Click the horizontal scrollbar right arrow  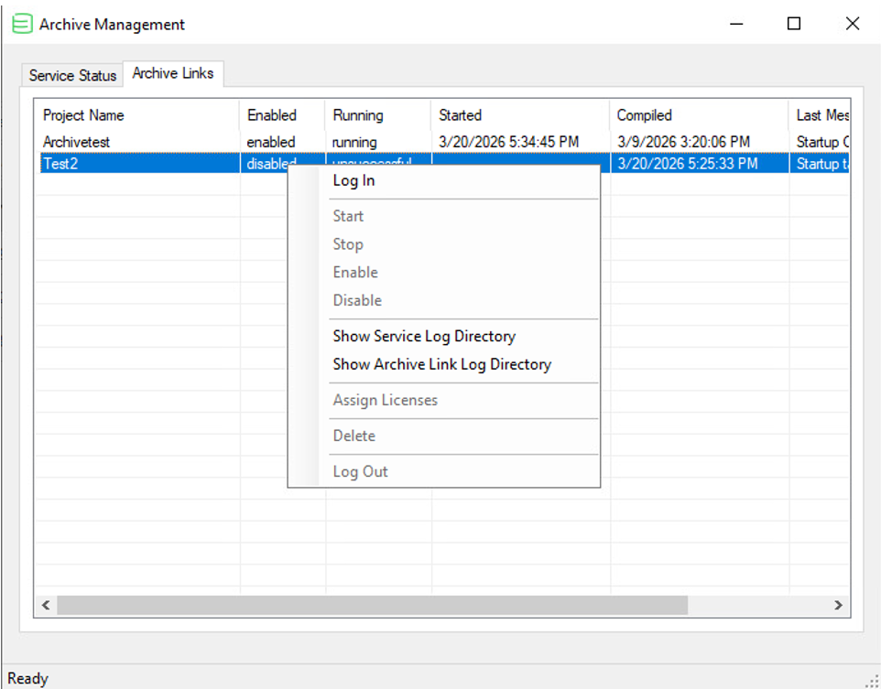(x=838, y=606)
